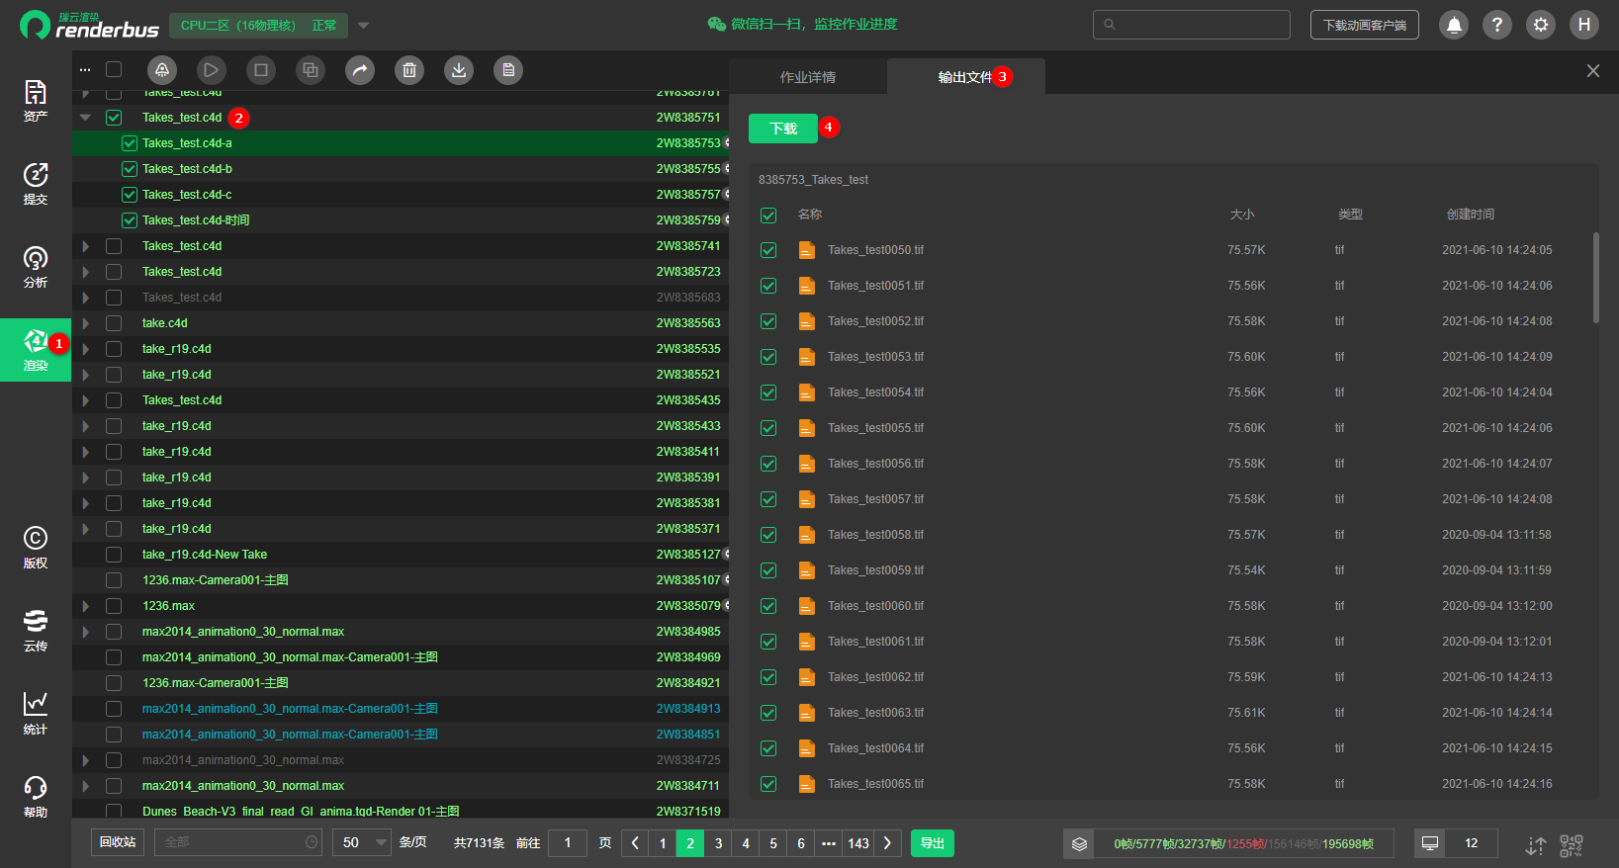
Task: Open the notifications bell icon
Action: tap(1454, 25)
